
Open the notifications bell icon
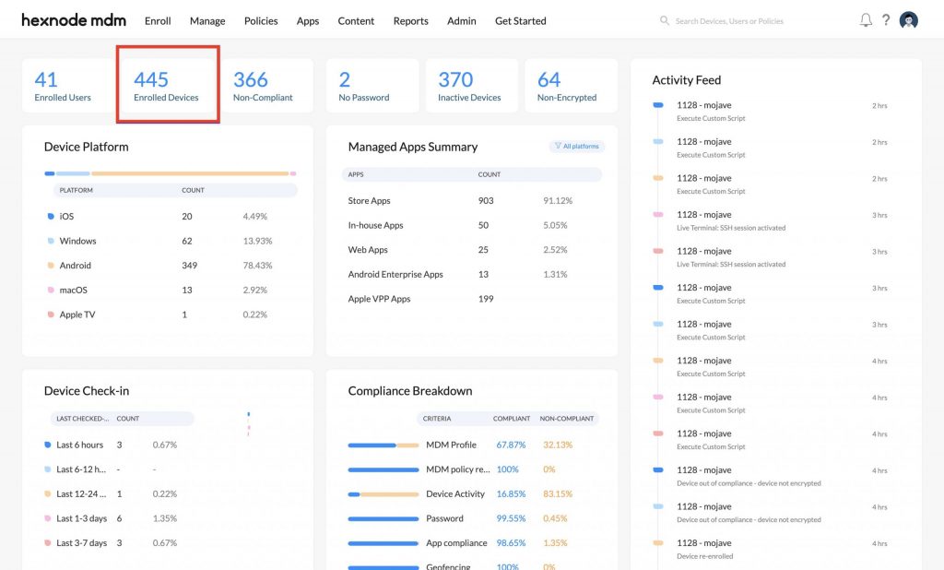[866, 20]
